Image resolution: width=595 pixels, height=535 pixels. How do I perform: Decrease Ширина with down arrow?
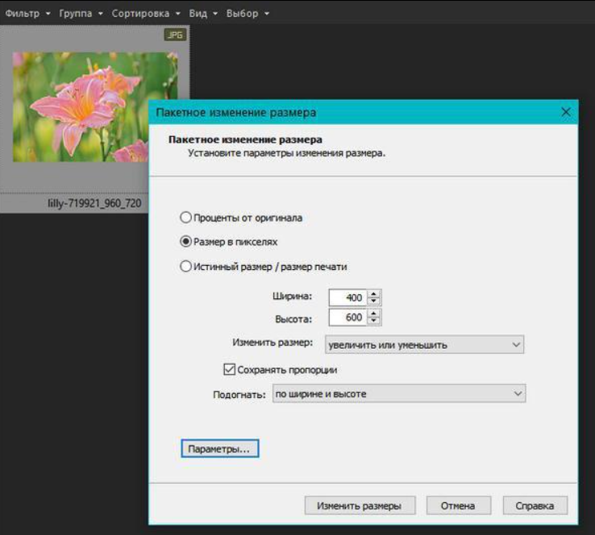[x=374, y=301]
